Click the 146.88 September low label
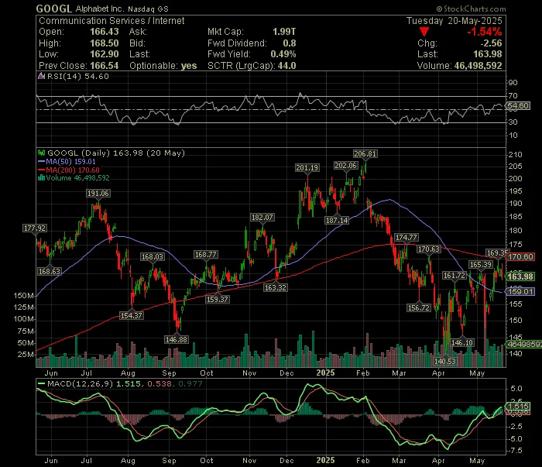Viewport: 542px width, 467px height. coord(177,339)
